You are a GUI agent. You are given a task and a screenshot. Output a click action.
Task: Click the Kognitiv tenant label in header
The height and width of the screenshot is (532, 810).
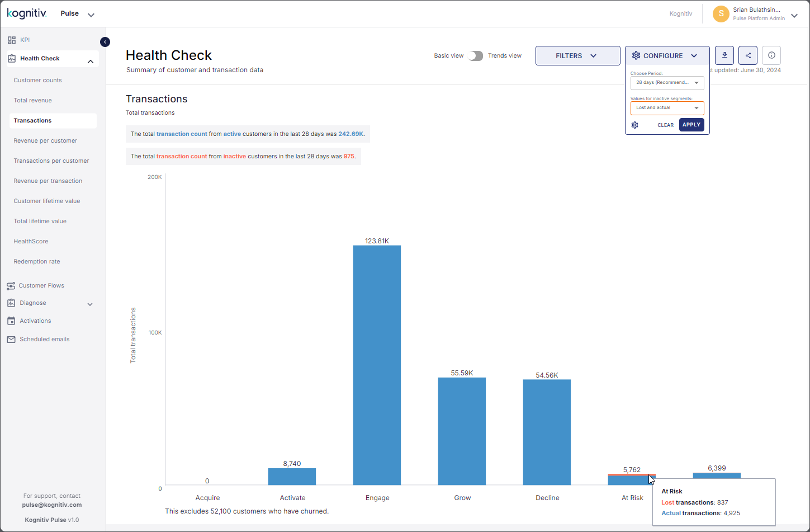(x=681, y=13)
